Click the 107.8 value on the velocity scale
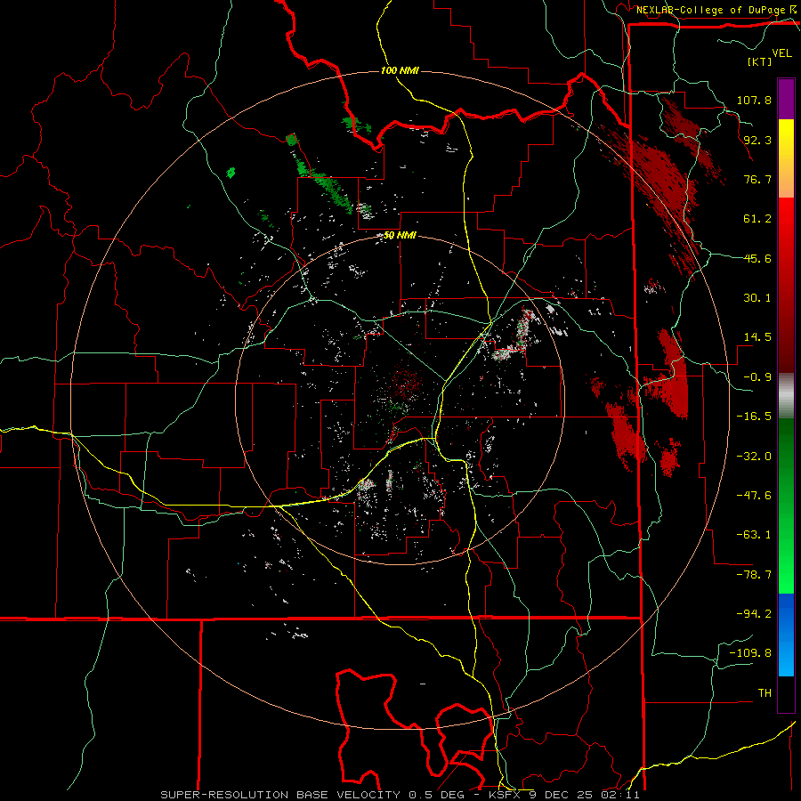The height and width of the screenshot is (801, 801). coord(754,100)
